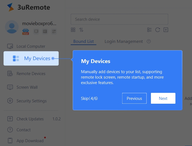
Task: Select Check Updates entry
Action: coord(30,119)
